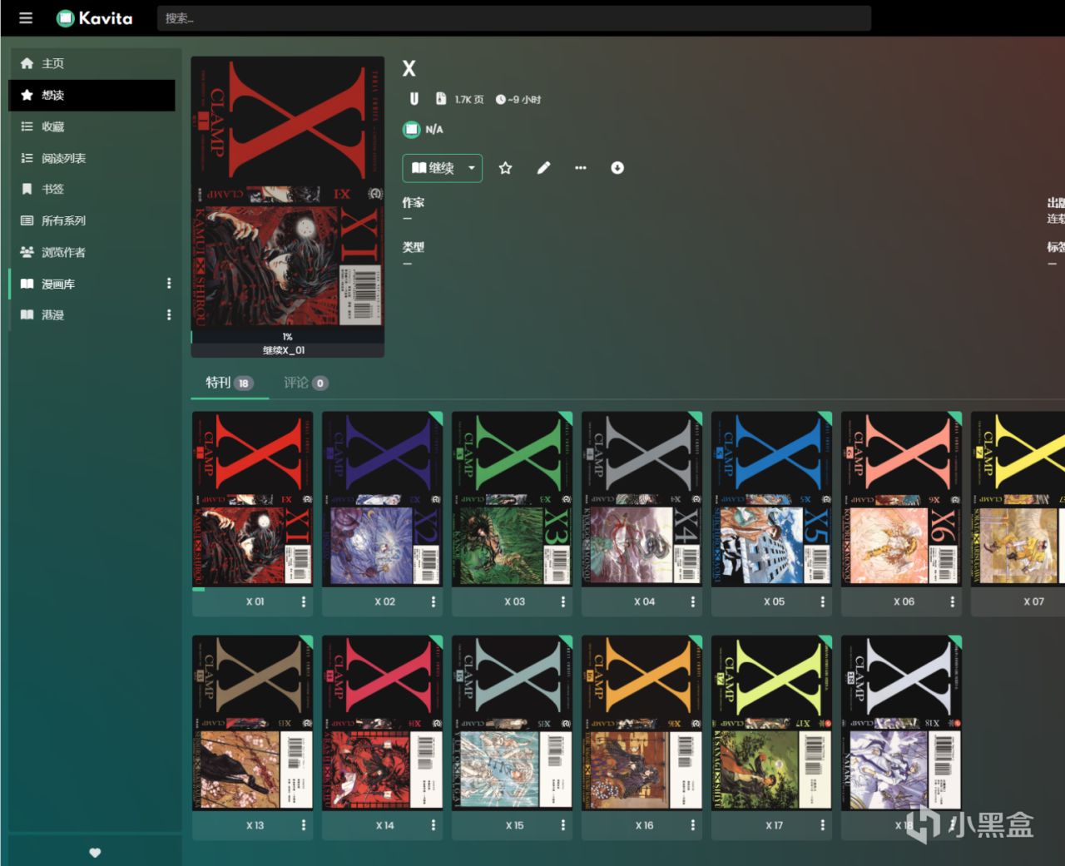Open the X 17 volume cover
1065x866 pixels.
click(x=772, y=723)
